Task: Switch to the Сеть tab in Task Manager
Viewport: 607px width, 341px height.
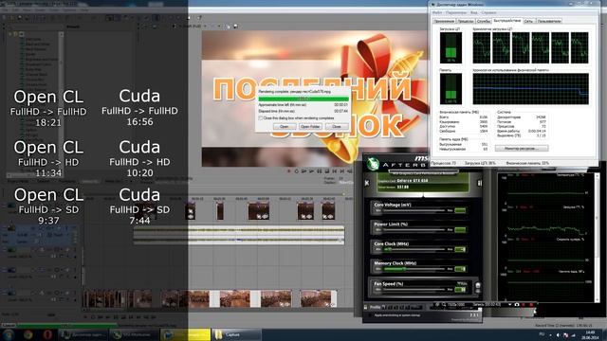Action: [529, 21]
